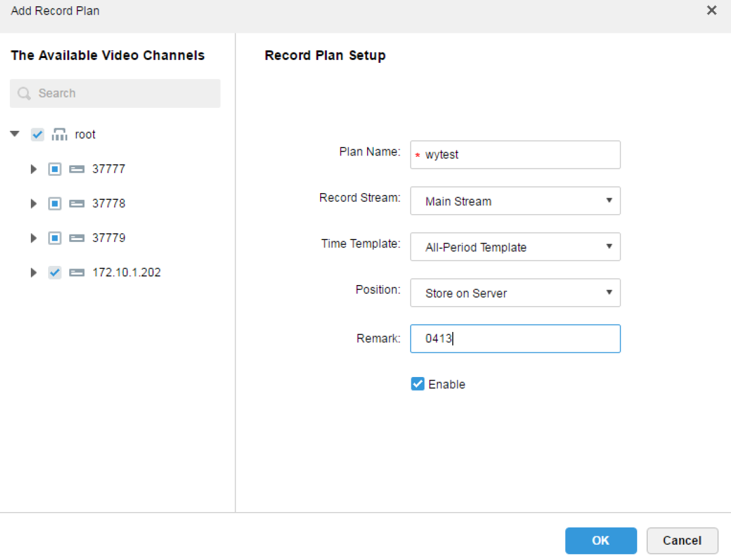Click the search magnifier icon
The image size is (731, 559).
[24, 94]
